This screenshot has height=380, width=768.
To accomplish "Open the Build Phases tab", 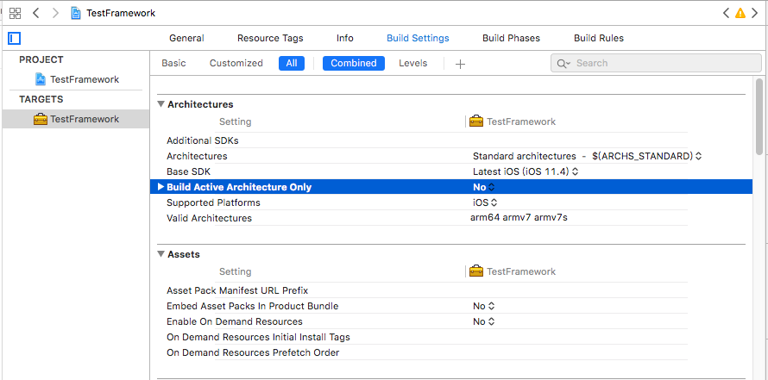I will click(511, 38).
